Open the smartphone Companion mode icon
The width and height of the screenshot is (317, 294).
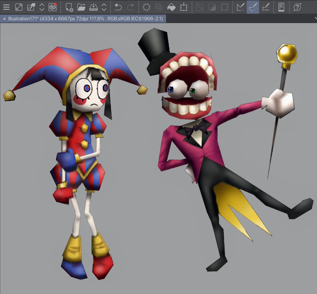click(281, 7)
